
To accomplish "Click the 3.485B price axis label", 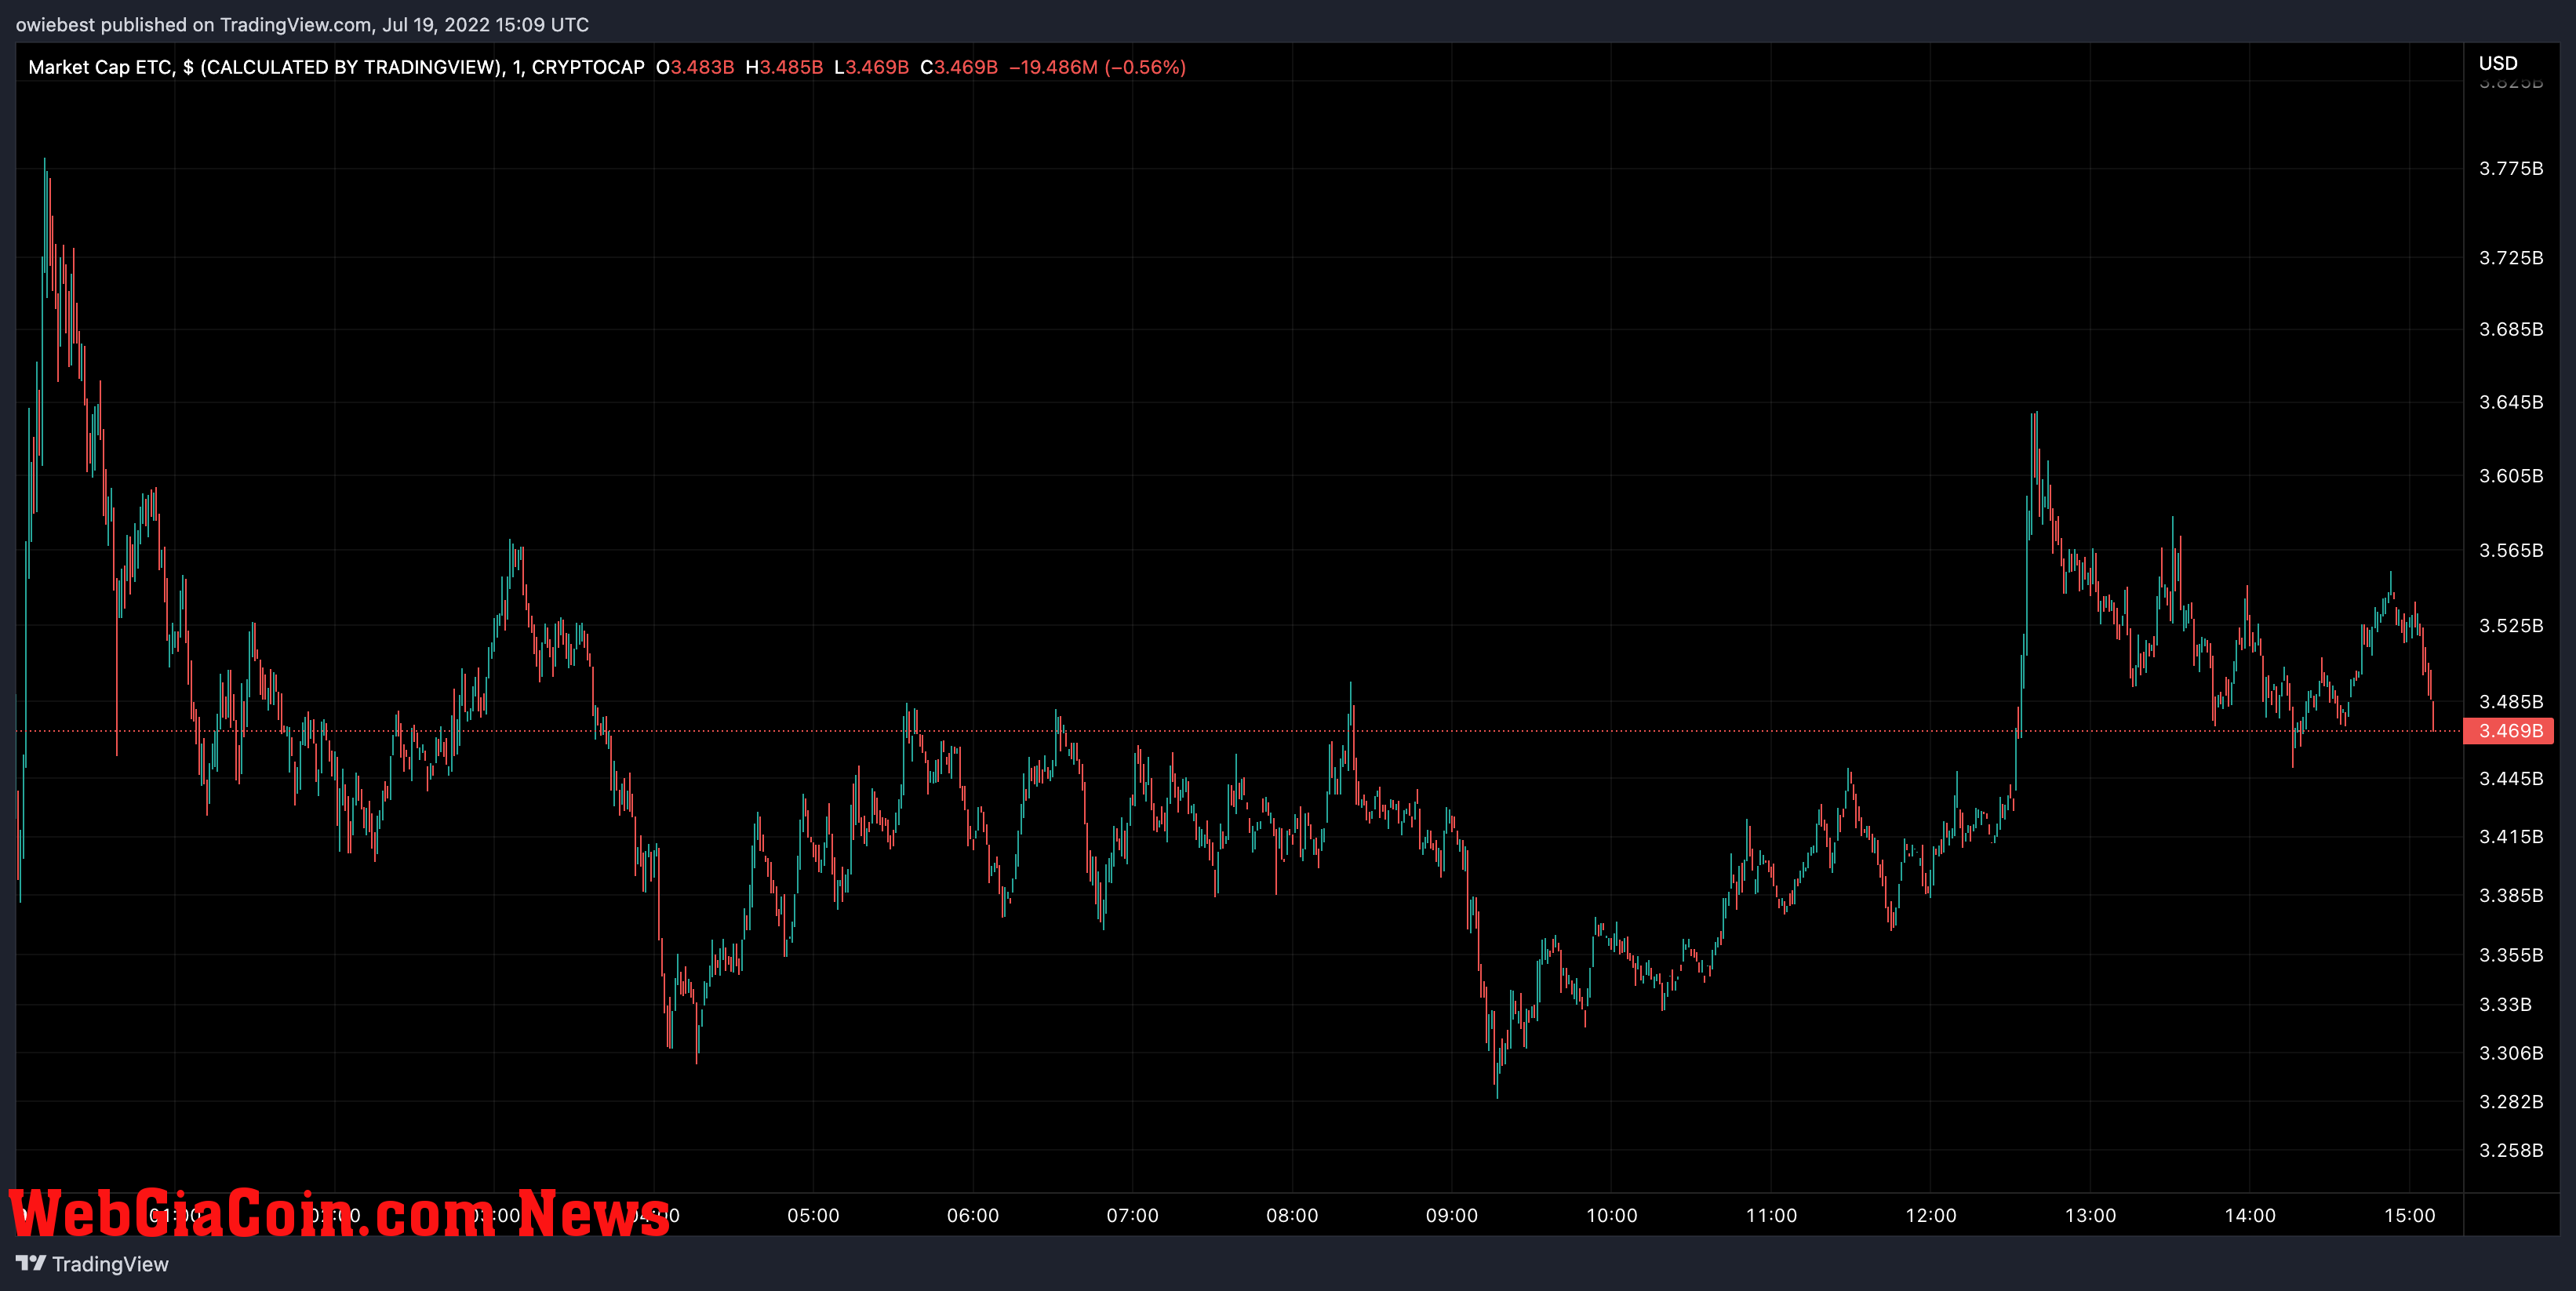I will pos(2510,701).
